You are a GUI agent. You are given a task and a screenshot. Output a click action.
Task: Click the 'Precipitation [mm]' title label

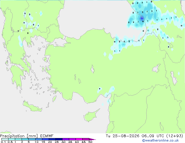19,136
